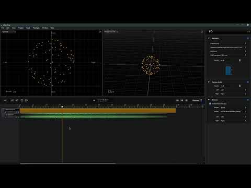Open the Top view selector dropdown
Viewport: 251px width, 188px height.
pos(9,32)
